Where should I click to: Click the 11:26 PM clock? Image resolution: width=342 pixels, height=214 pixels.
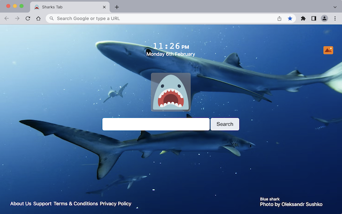click(171, 47)
